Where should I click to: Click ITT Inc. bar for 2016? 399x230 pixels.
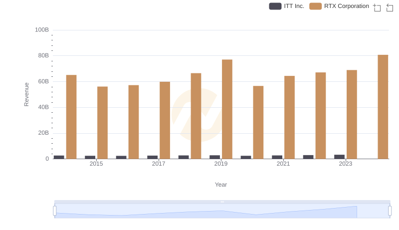[121, 157]
